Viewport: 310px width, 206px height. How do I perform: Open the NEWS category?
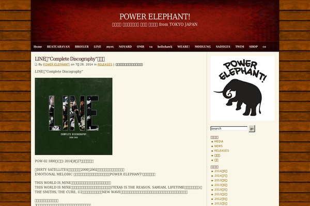coord(218,146)
